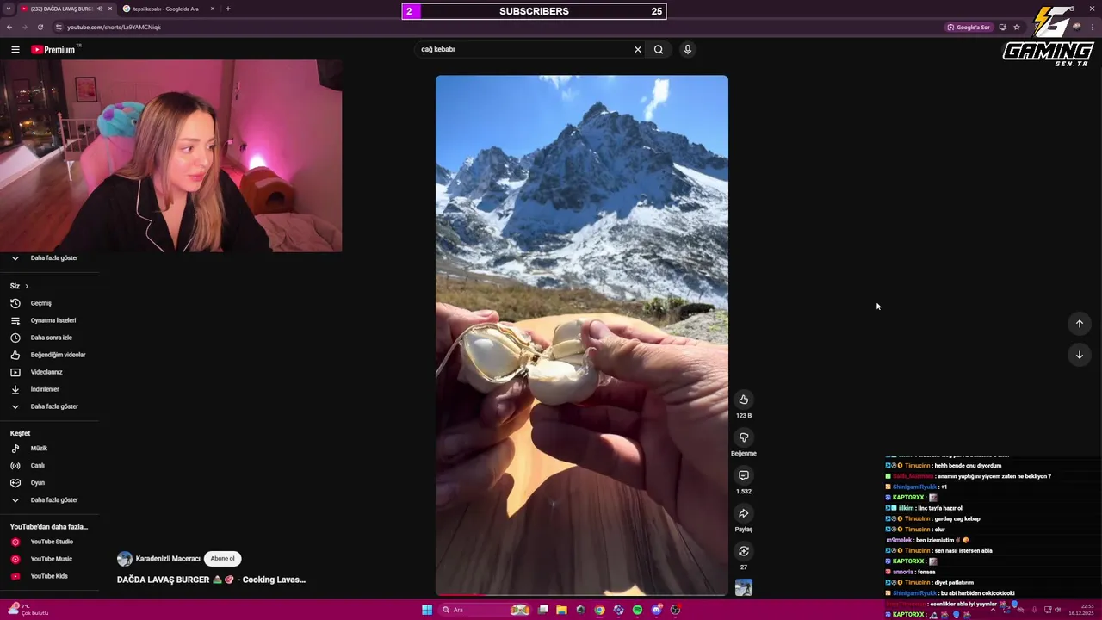This screenshot has height=620, width=1102.
Task: Bookmark this page with star icon
Action: (x=1017, y=27)
